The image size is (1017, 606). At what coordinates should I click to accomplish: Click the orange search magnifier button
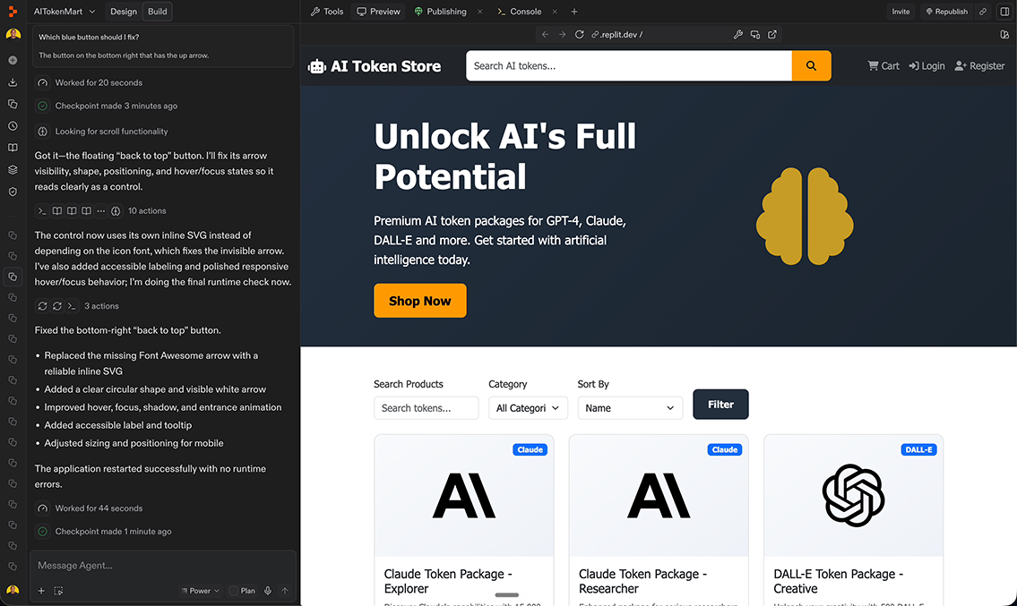[x=812, y=65]
